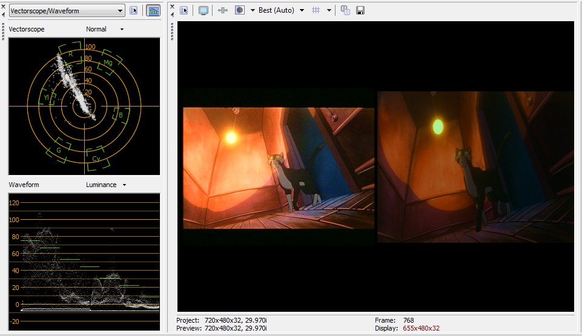Click the darker right preview image
The image size is (582, 336).
[475, 167]
